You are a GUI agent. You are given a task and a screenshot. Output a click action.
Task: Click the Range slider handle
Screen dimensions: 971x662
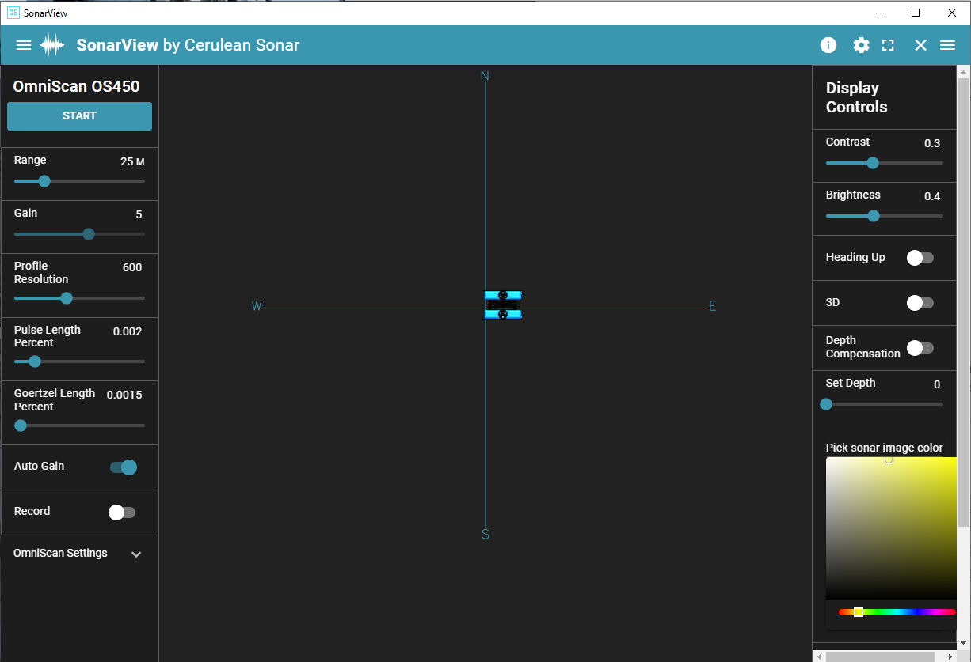pyautogui.click(x=44, y=181)
